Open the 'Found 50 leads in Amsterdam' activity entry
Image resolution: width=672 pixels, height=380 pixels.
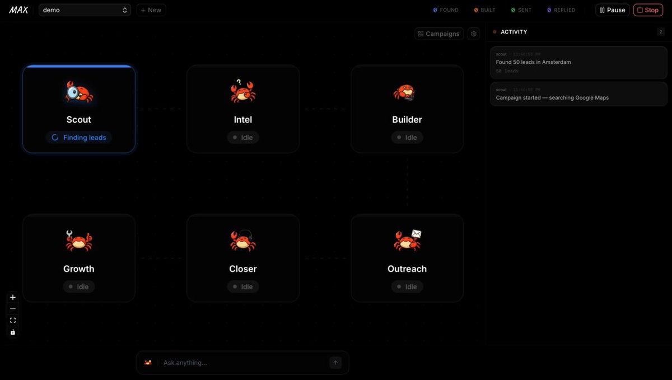tap(579, 62)
